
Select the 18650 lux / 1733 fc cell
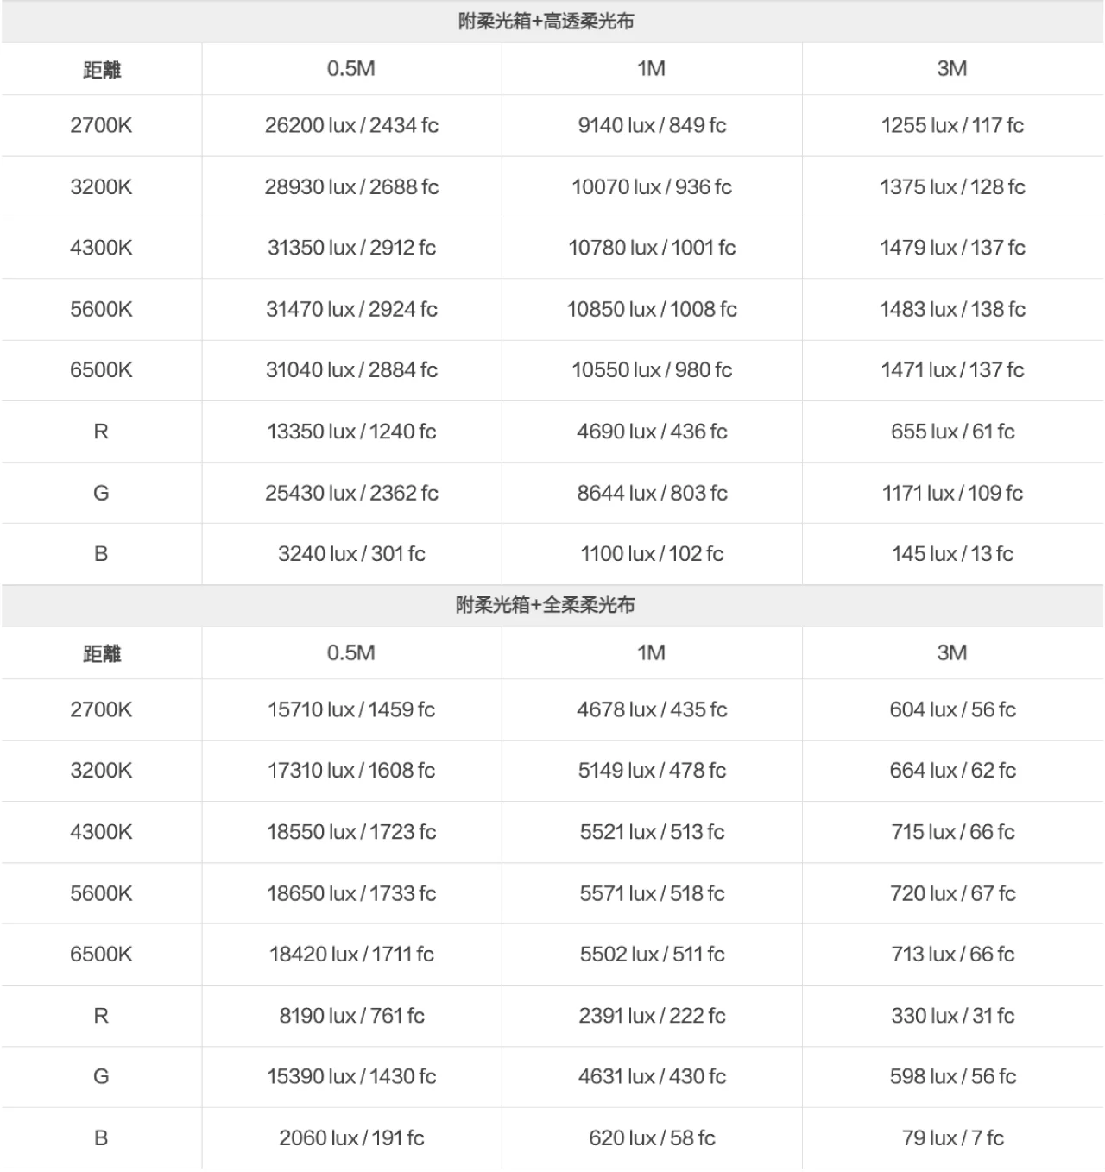point(351,894)
